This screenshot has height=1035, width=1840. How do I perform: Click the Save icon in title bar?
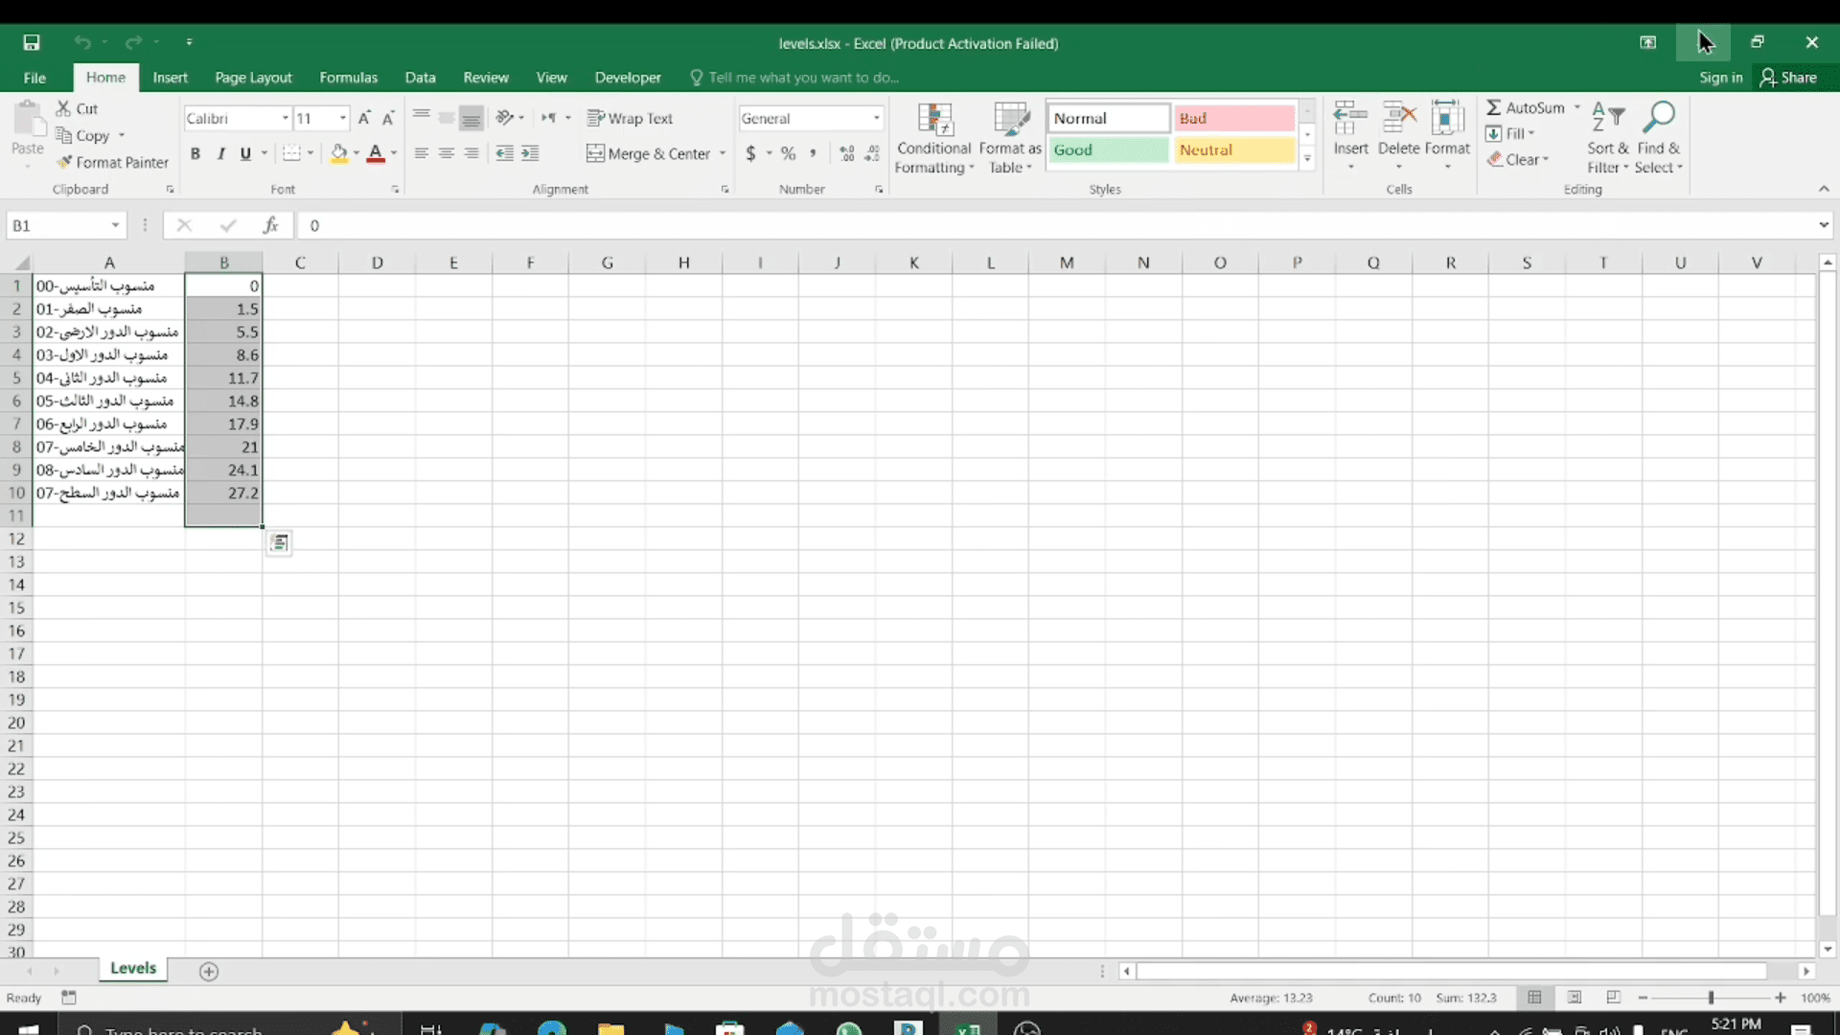pos(32,42)
